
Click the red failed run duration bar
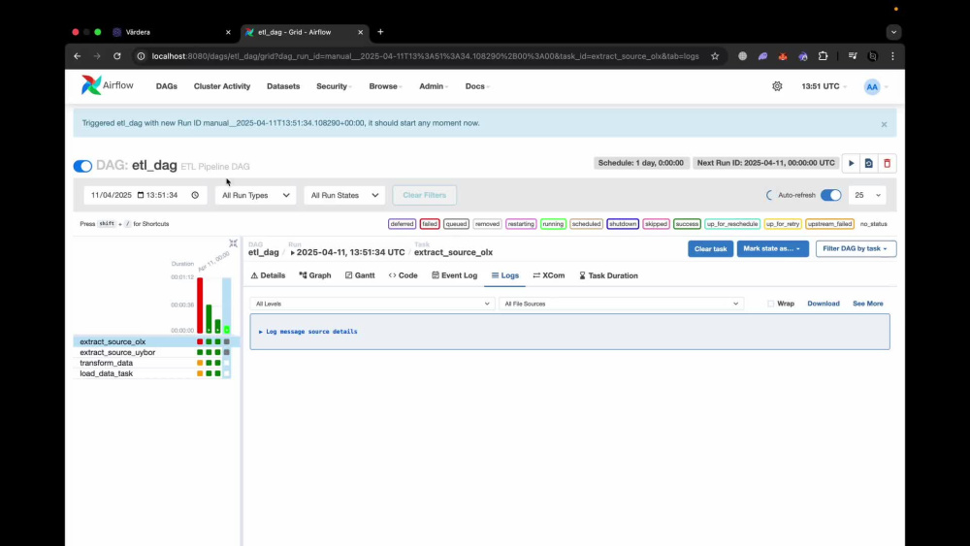click(200, 305)
